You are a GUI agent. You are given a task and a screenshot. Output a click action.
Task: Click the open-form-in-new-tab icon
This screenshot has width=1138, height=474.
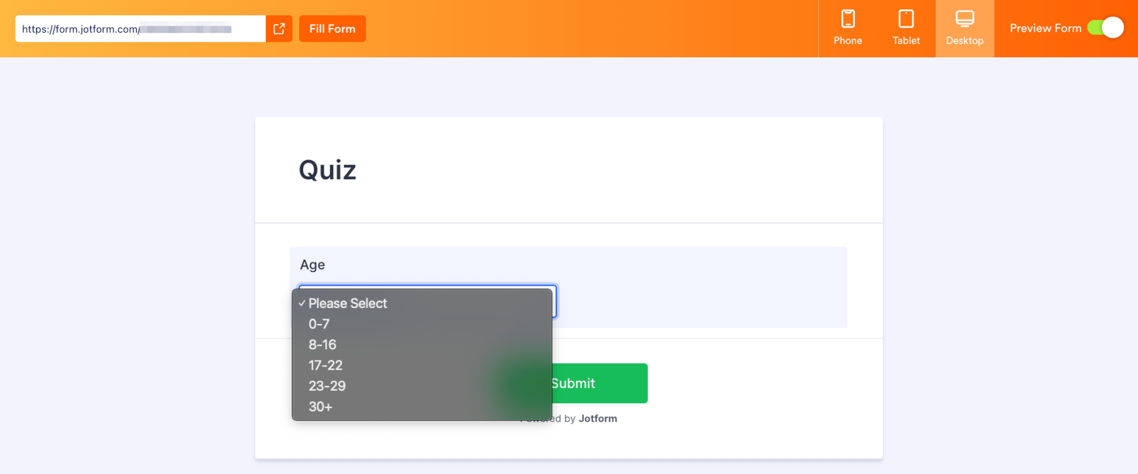pos(279,28)
